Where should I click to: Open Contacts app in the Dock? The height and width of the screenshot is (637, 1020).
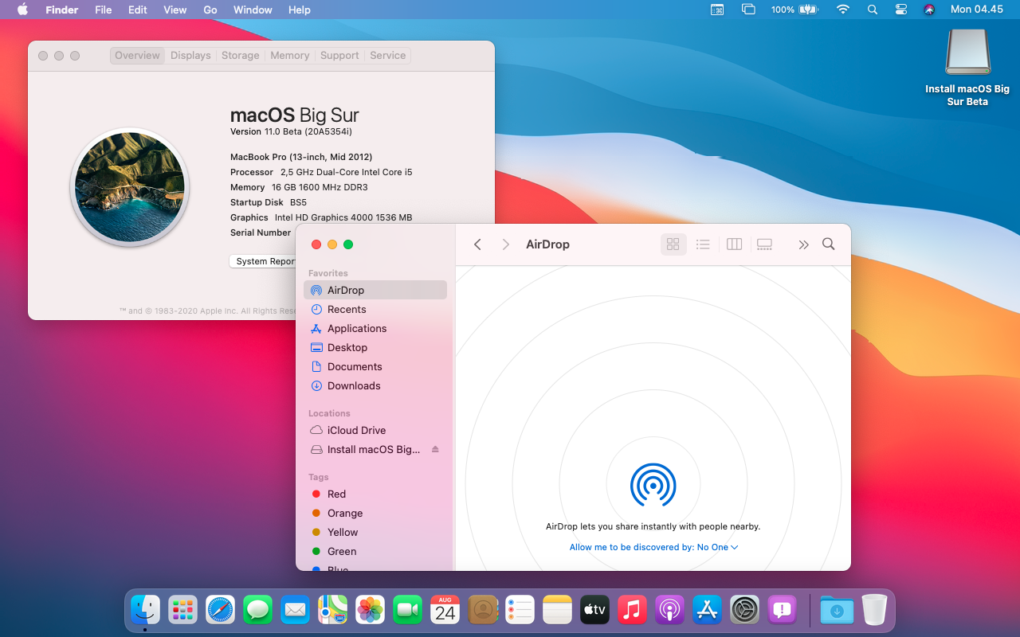click(483, 610)
